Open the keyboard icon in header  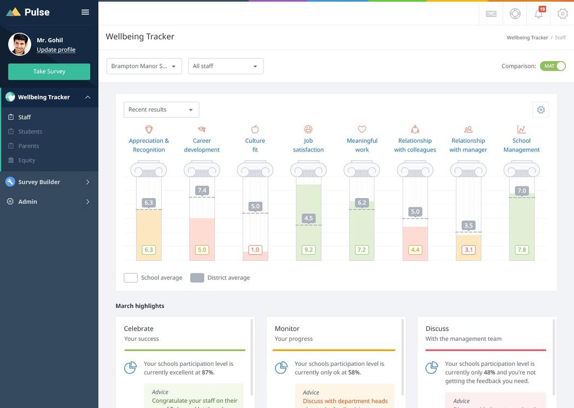491,14
